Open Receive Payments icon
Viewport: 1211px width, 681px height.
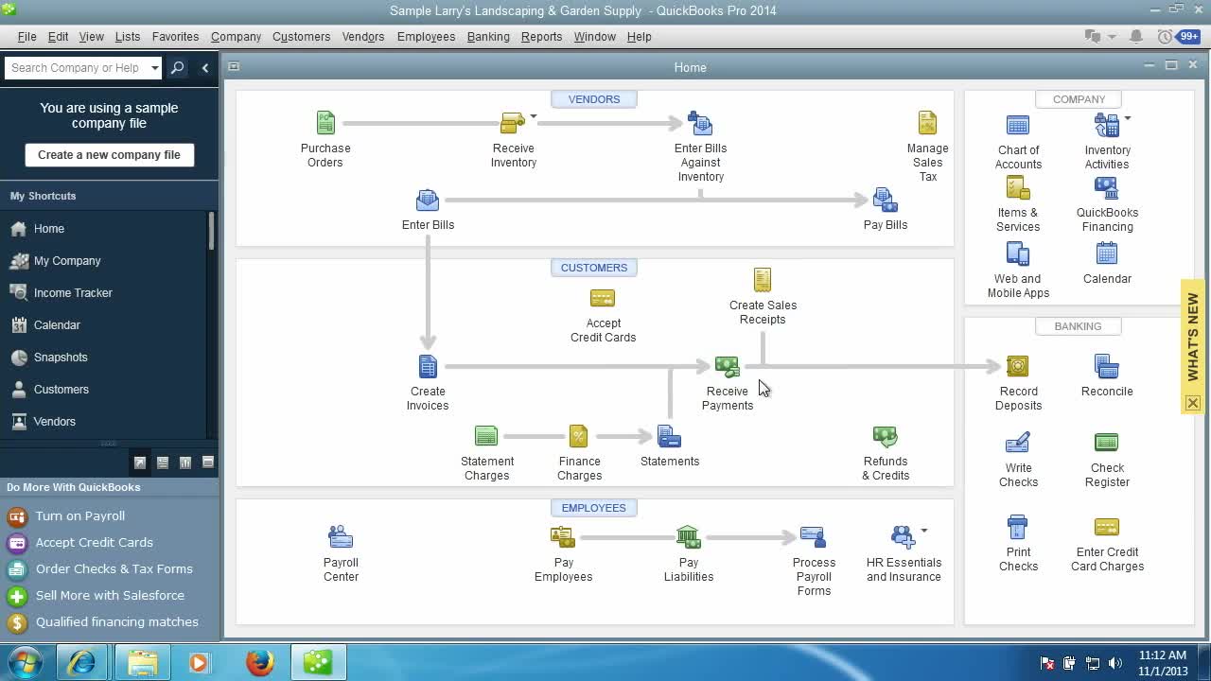[x=727, y=366]
